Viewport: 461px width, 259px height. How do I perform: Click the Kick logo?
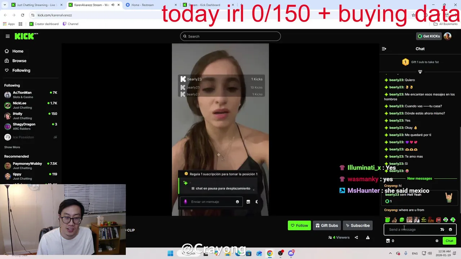click(26, 36)
